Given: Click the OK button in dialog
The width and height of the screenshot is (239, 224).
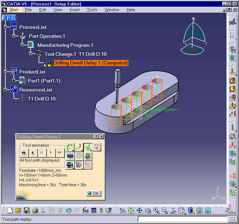Looking at the screenshot, I should coord(93,193).
